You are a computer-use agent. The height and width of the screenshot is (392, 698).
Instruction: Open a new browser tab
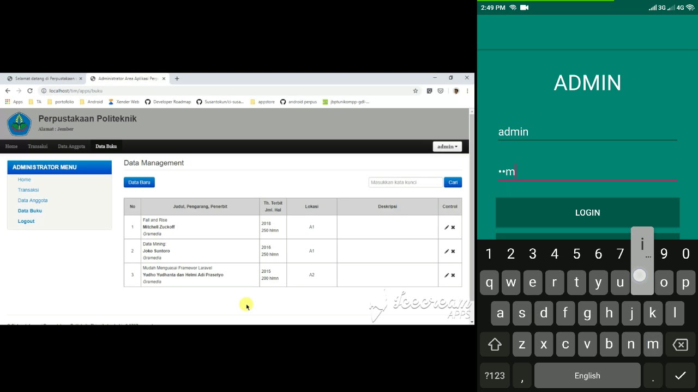click(177, 78)
